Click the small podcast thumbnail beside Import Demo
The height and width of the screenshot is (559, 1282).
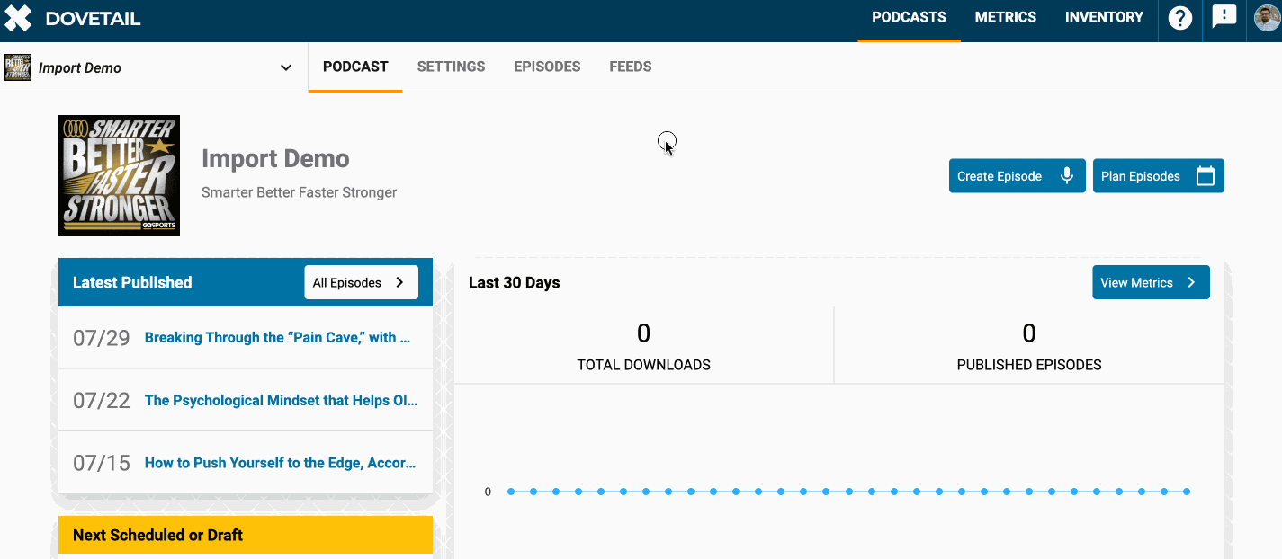[18, 67]
